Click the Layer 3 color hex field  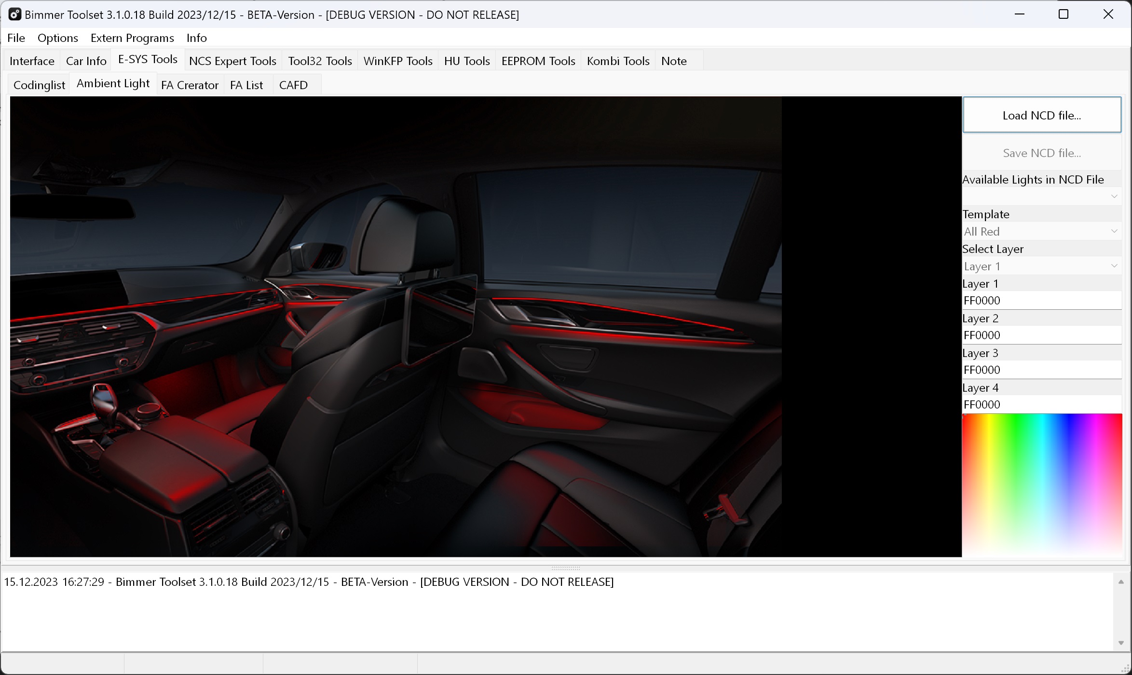tap(1042, 370)
